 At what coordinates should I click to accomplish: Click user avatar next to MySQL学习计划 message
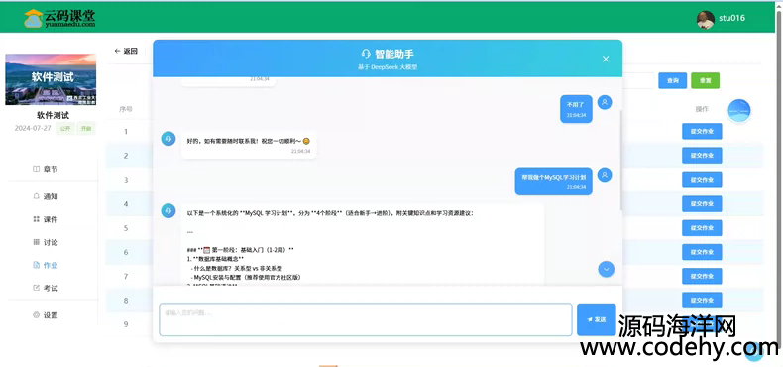pos(605,175)
